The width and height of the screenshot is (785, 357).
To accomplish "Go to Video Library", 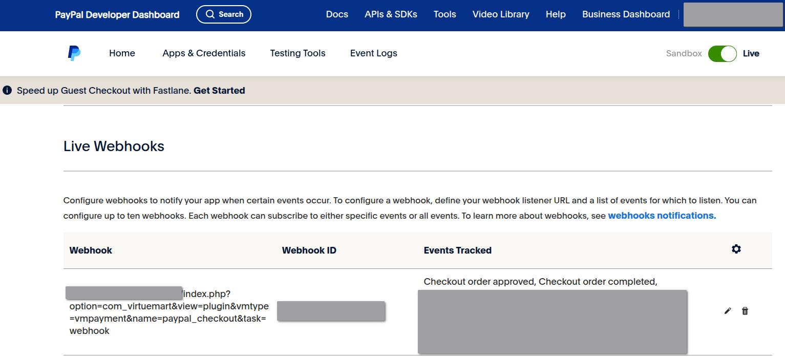I will pos(501,14).
